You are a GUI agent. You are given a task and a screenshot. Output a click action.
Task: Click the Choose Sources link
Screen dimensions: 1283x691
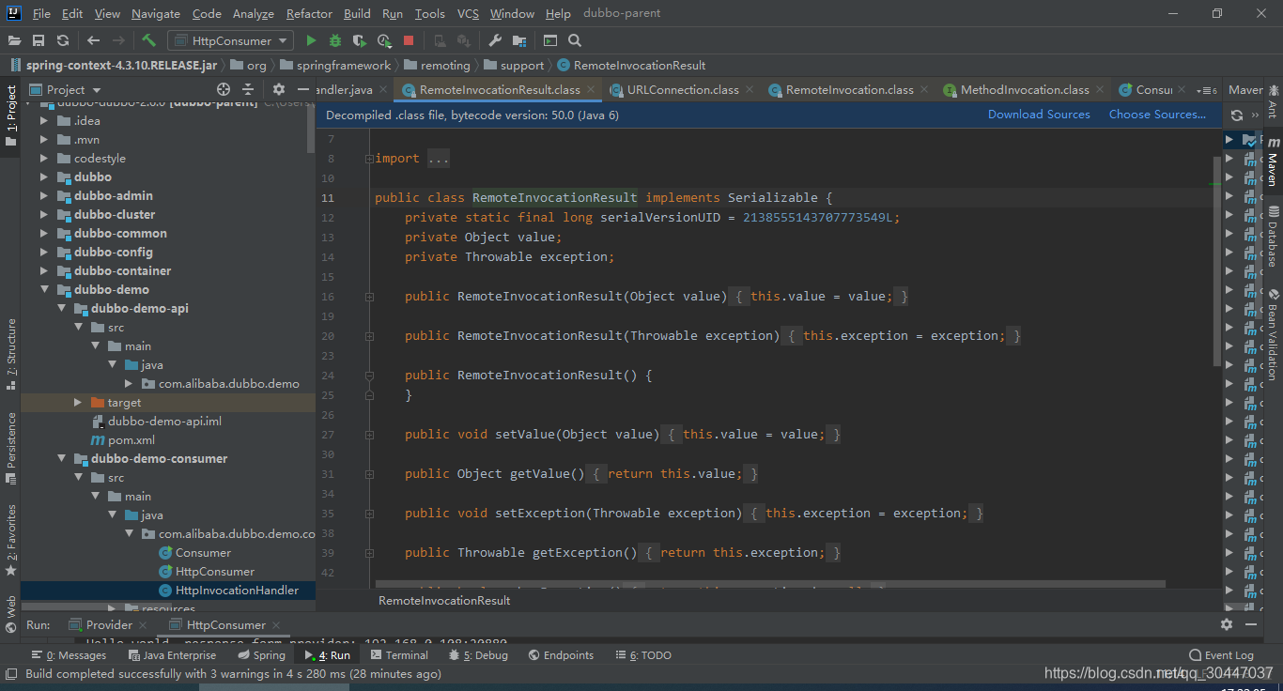[x=1157, y=115]
